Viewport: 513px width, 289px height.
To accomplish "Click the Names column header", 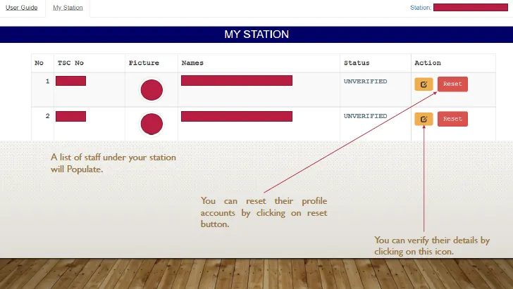I will coord(192,63).
